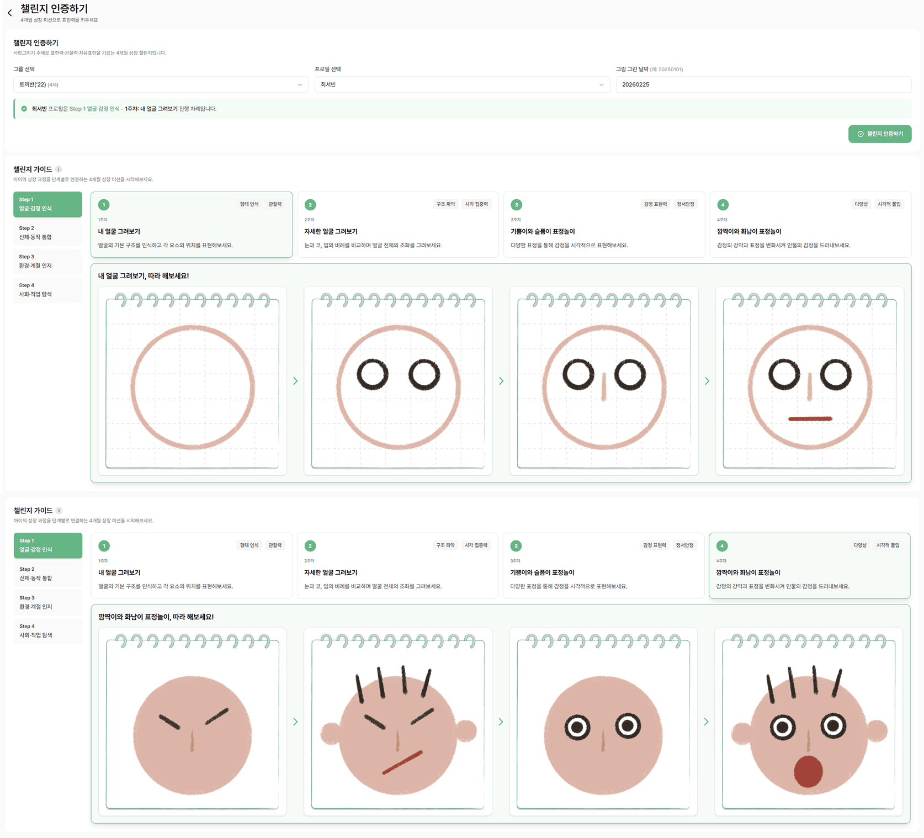924x838 pixels.
Task: Choose 기쁨이와 슬픔이 표정놀이 card in lower guide
Action: (603, 566)
